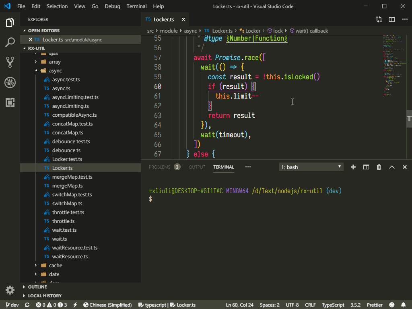Image resolution: width=412 pixels, height=309 pixels.
Task: Add a new terminal with the plus icon
Action: pos(353,167)
